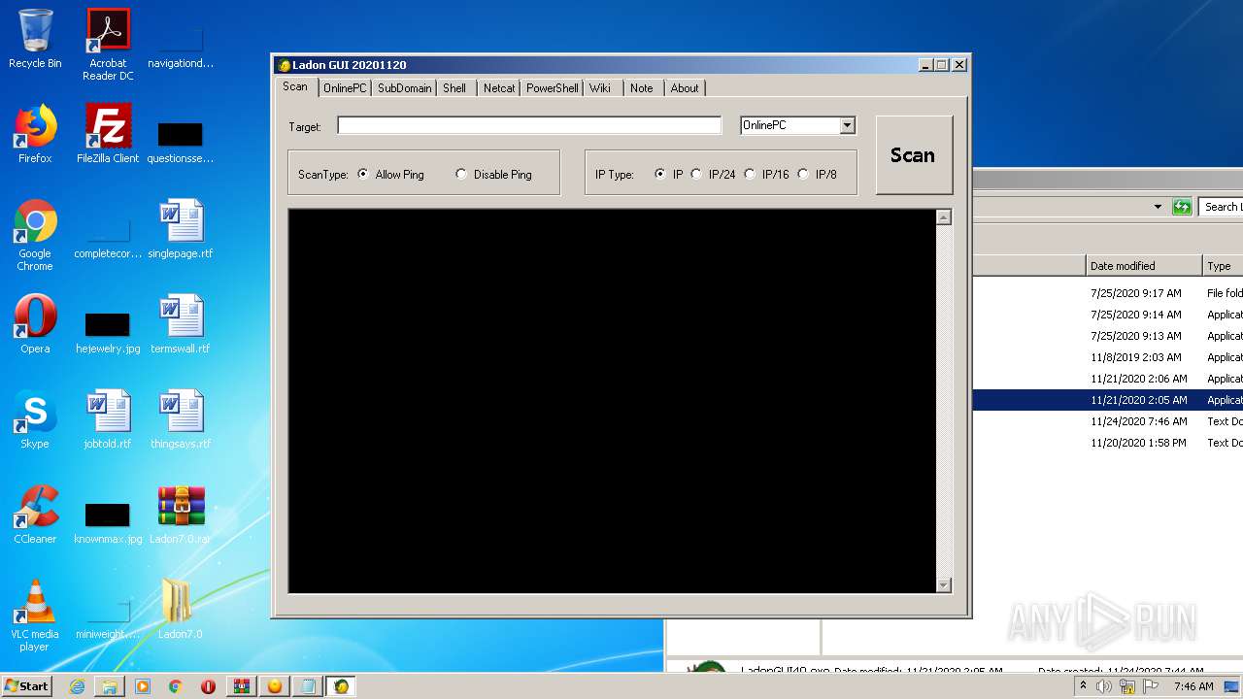Image resolution: width=1243 pixels, height=699 pixels.
Task: Open the Wiki tab
Action: 600,88
